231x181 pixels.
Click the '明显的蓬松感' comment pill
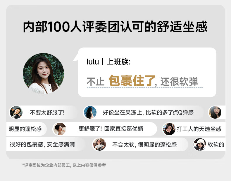tap(27, 129)
